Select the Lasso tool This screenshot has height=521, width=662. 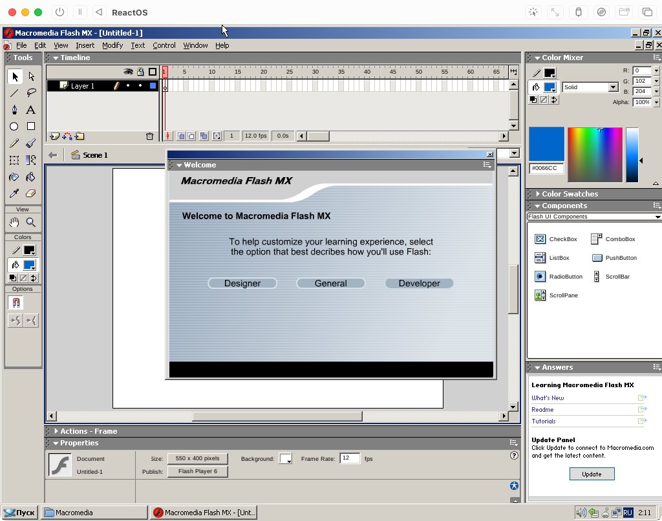[31, 93]
